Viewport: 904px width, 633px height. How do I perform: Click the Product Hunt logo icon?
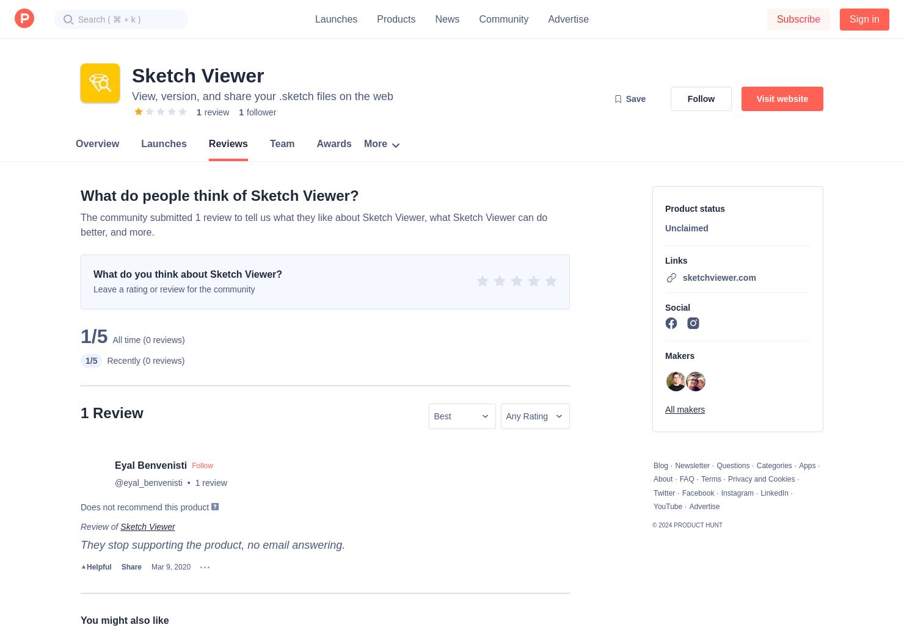(x=24, y=19)
